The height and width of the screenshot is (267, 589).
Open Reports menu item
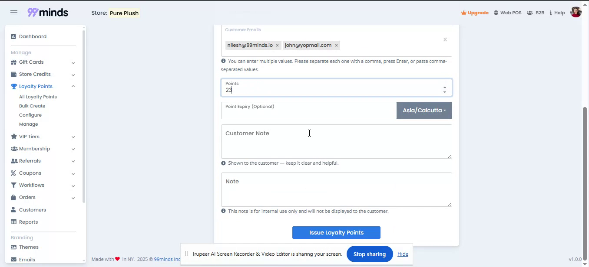tap(29, 222)
